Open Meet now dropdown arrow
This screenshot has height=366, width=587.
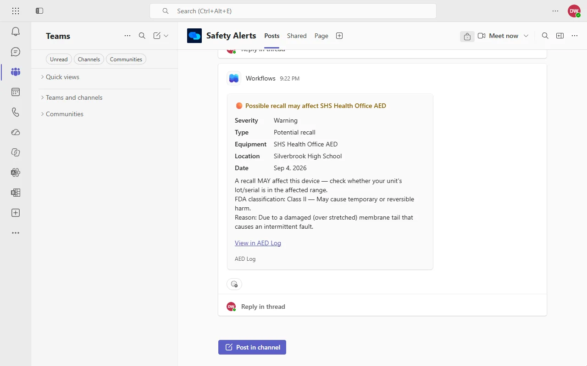click(x=526, y=36)
